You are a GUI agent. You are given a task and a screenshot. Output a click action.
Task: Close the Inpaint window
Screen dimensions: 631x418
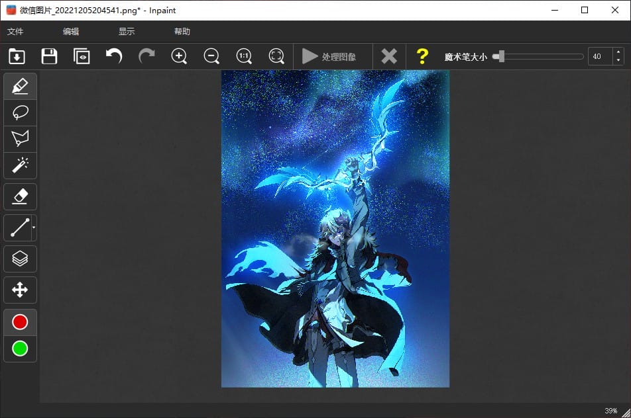tap(615, 10)
